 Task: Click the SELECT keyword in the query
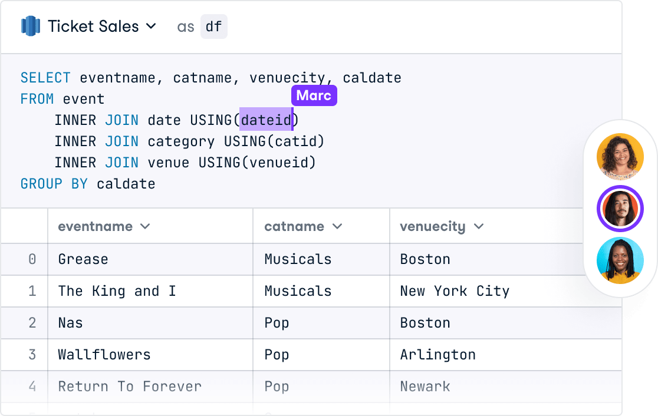(45, 78)
